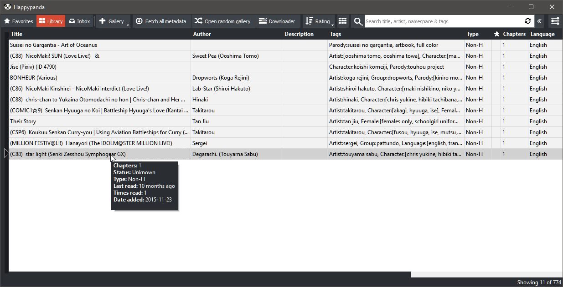Click the horizontal scrollbar at bottom
Image resolution: width=563 pixels, height=287 pixels.
(210, 275)
